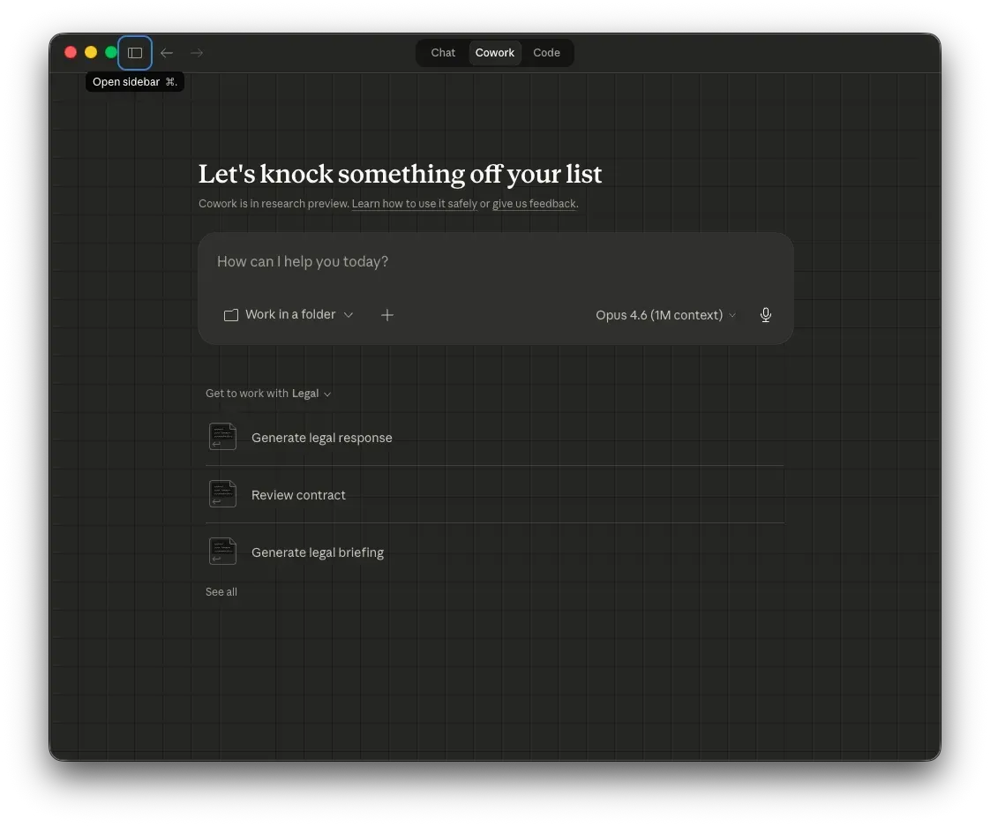Focus the 'How can I help you today?' field
Viewport: 990px width, 826px height.
click(496, 261)
